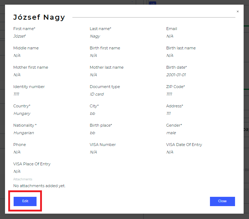Click the VISA Place Of Entry label
Screen dimensions: 249x219
tap(32, 164)
